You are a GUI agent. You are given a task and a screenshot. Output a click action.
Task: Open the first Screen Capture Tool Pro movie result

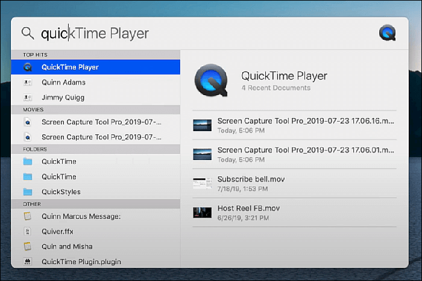tap(101, 122)
